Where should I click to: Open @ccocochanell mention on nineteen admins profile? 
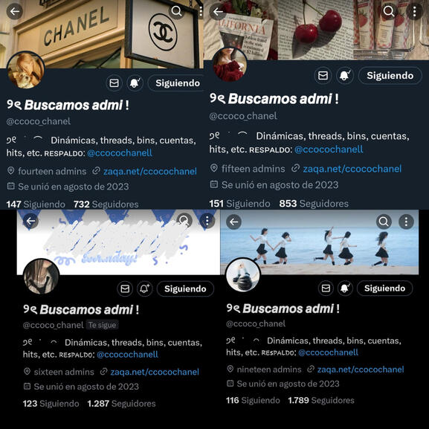pos(328,352)
